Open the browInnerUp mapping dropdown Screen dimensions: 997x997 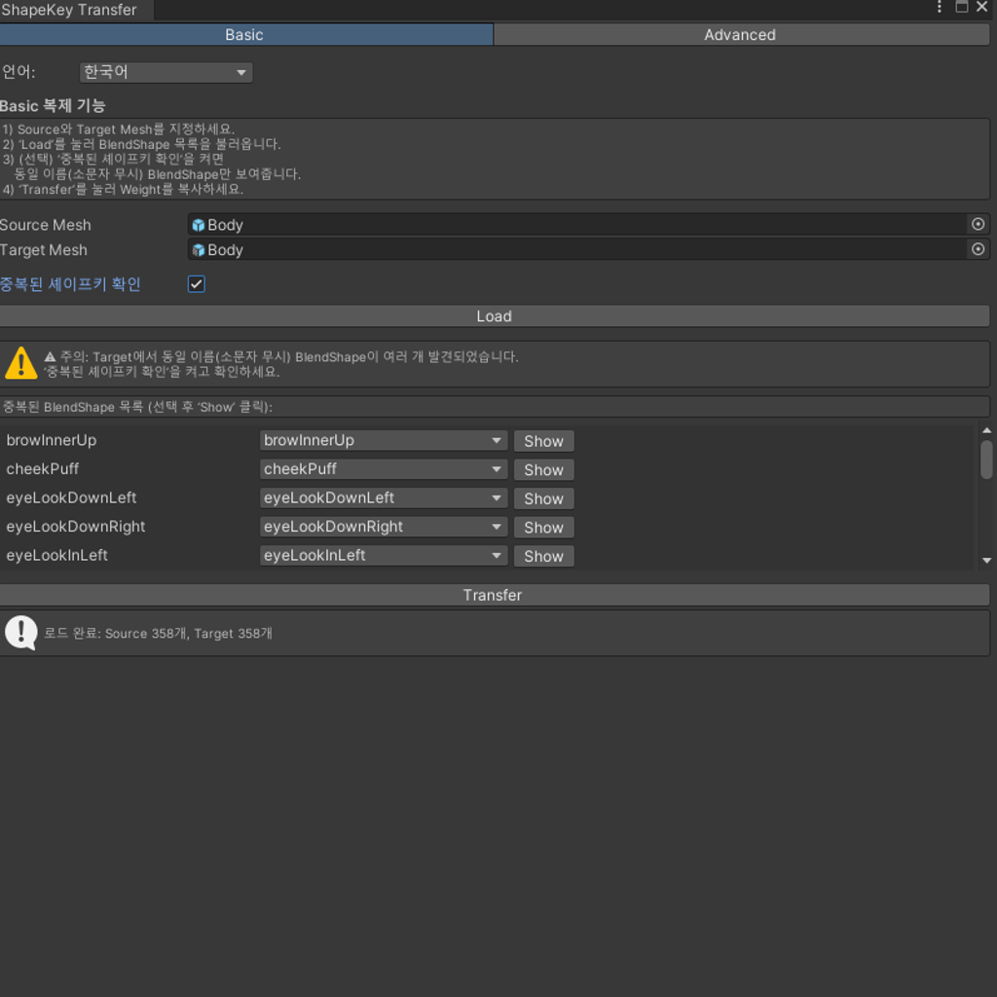click(x=383, y=440)
